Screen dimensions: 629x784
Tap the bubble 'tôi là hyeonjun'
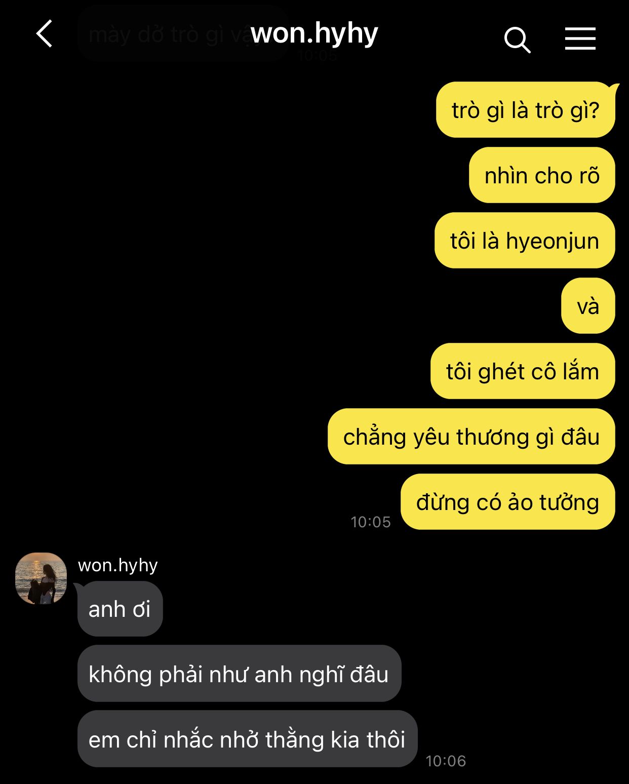525,241
